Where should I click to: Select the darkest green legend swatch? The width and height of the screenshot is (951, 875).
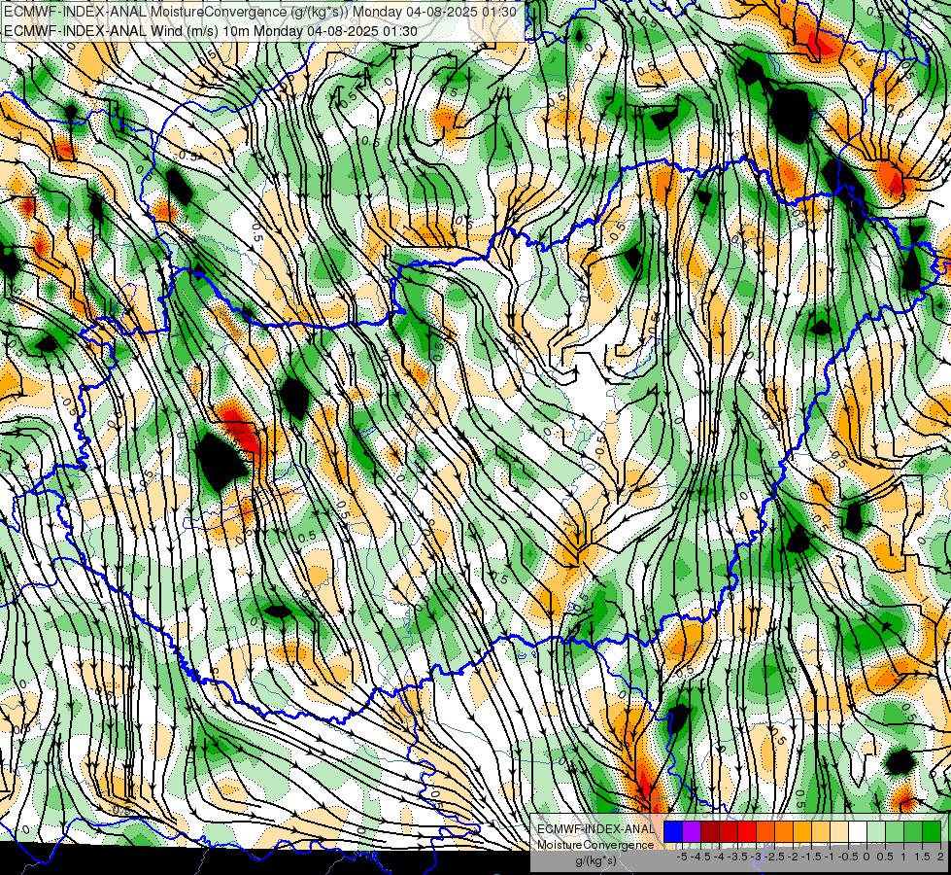932,832
